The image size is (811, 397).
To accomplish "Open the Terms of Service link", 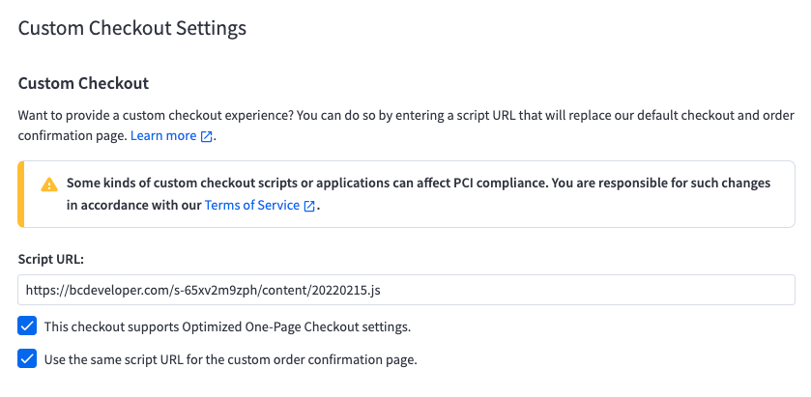I will (x=251, y=205).
